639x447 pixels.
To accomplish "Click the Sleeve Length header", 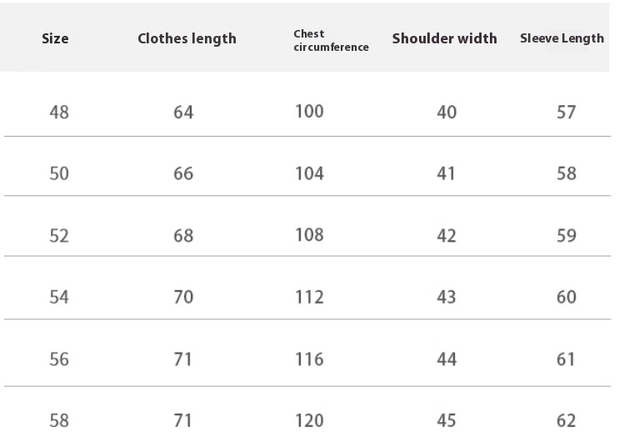I will 562,38.
